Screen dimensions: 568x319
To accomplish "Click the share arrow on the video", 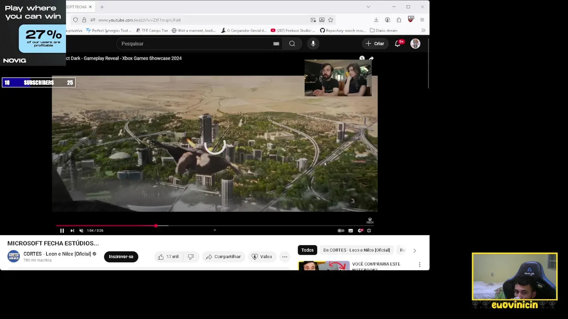I will click(371, 58).
